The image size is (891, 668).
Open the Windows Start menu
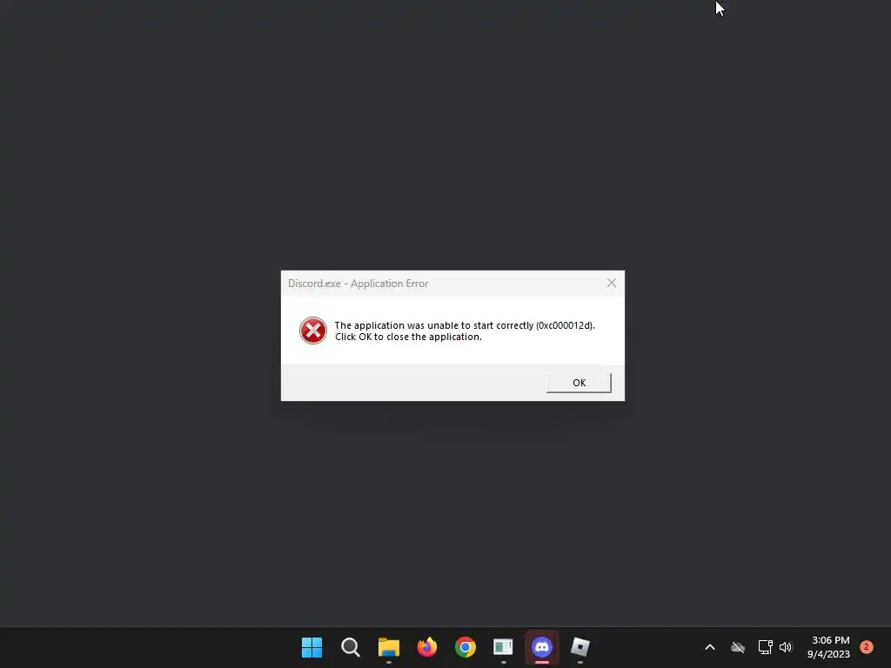click(312, 647)
